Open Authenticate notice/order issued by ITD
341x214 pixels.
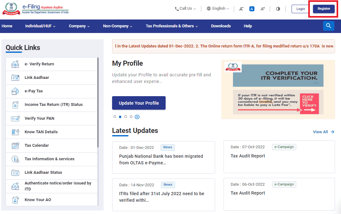point(52,186)
